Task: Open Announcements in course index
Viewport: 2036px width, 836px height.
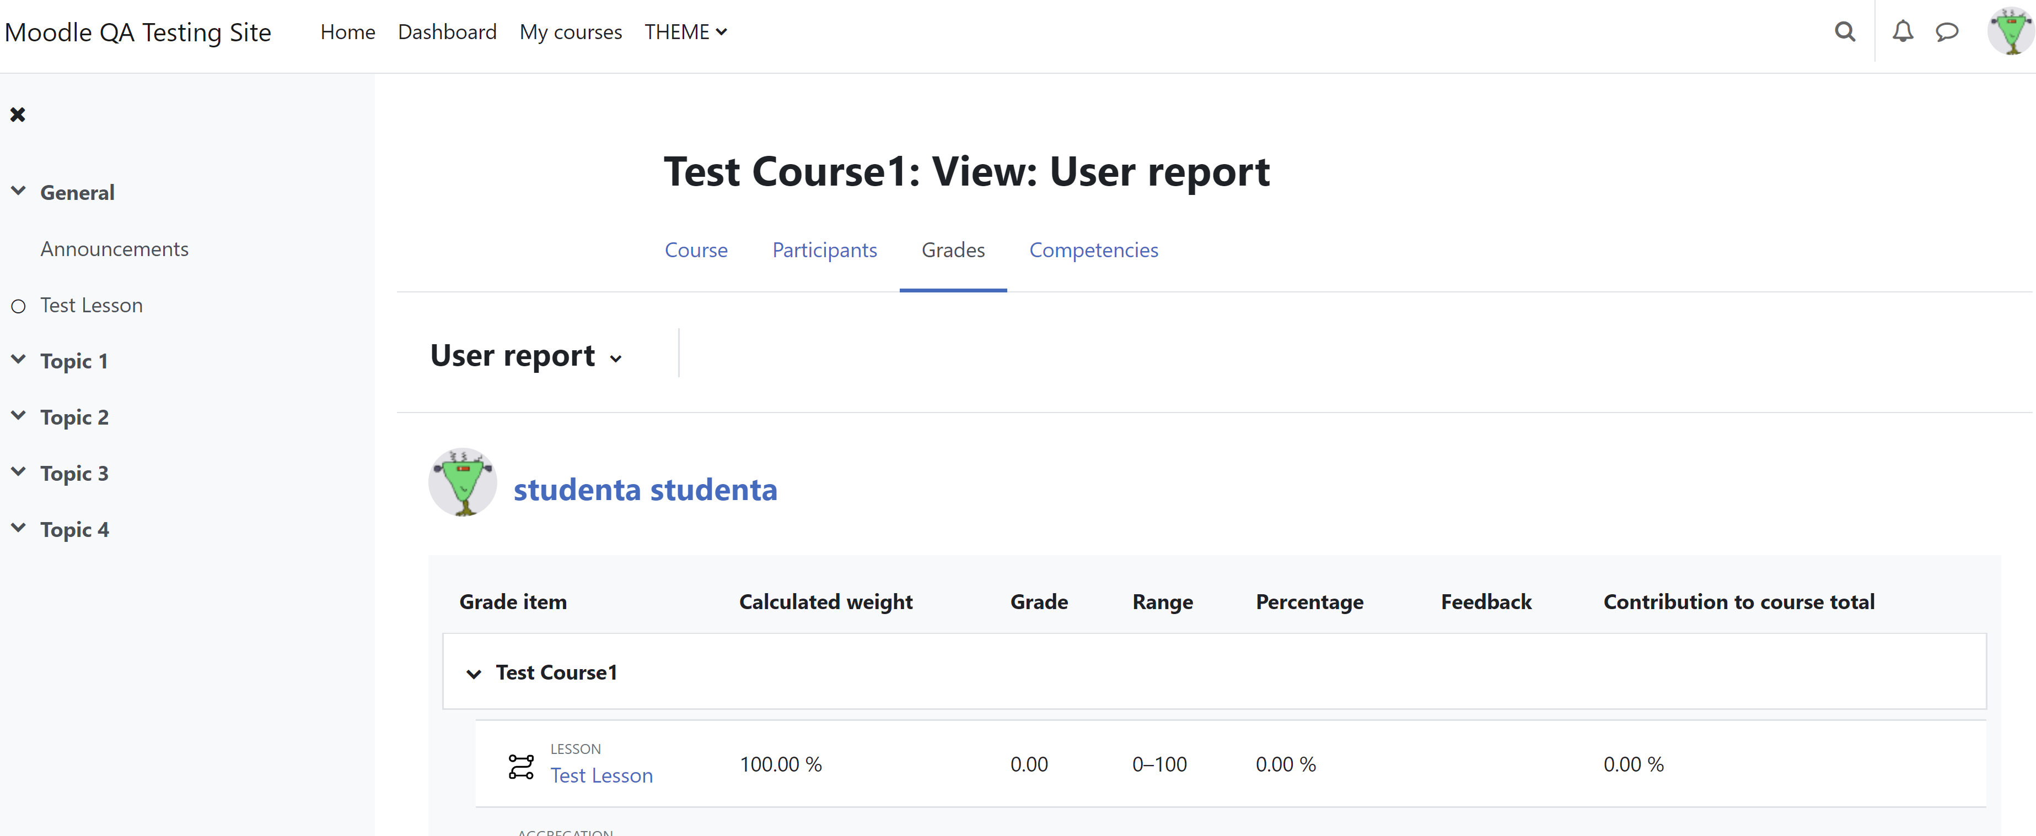Action: click(x=115, y=249)
